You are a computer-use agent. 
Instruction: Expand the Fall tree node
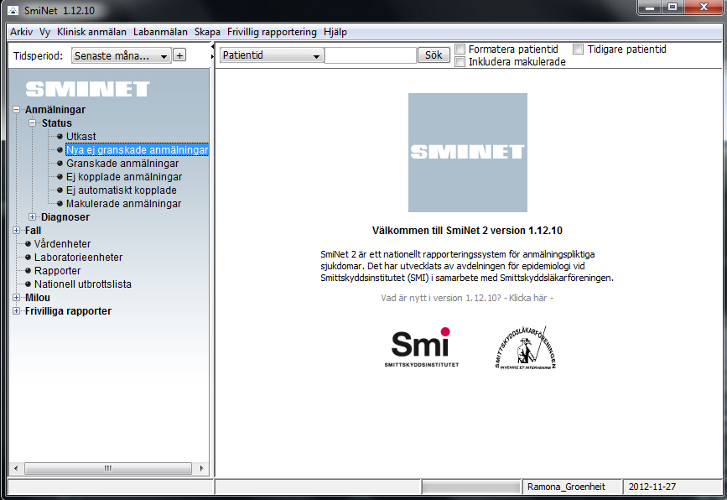[17, 231]
